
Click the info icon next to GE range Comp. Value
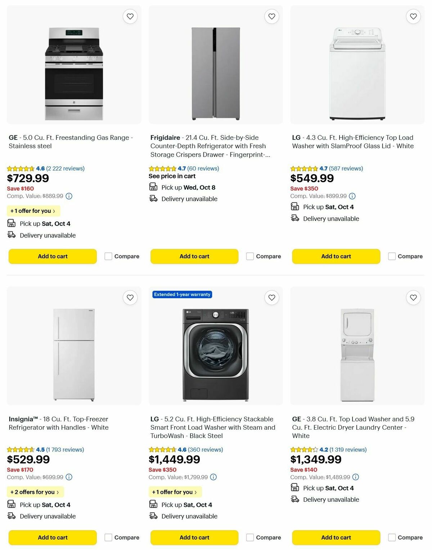69,196
